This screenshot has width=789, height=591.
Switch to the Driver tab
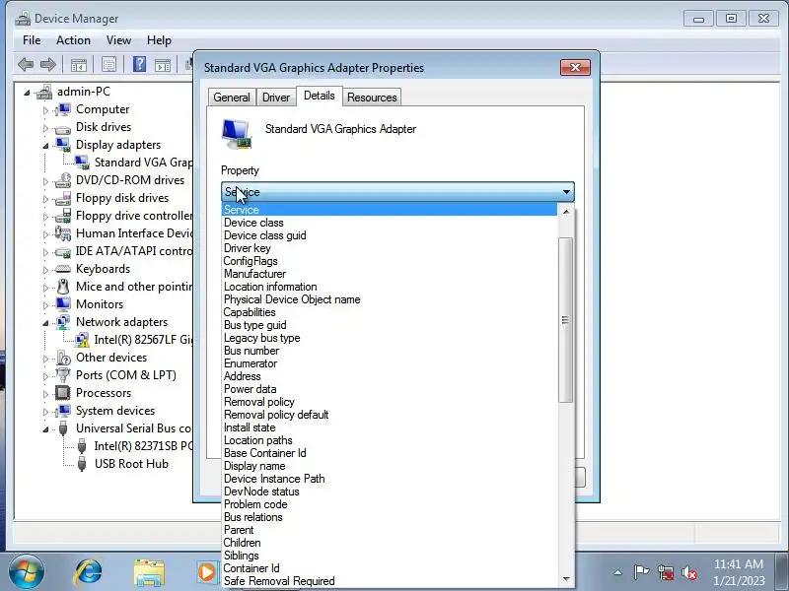click(276, 97)
